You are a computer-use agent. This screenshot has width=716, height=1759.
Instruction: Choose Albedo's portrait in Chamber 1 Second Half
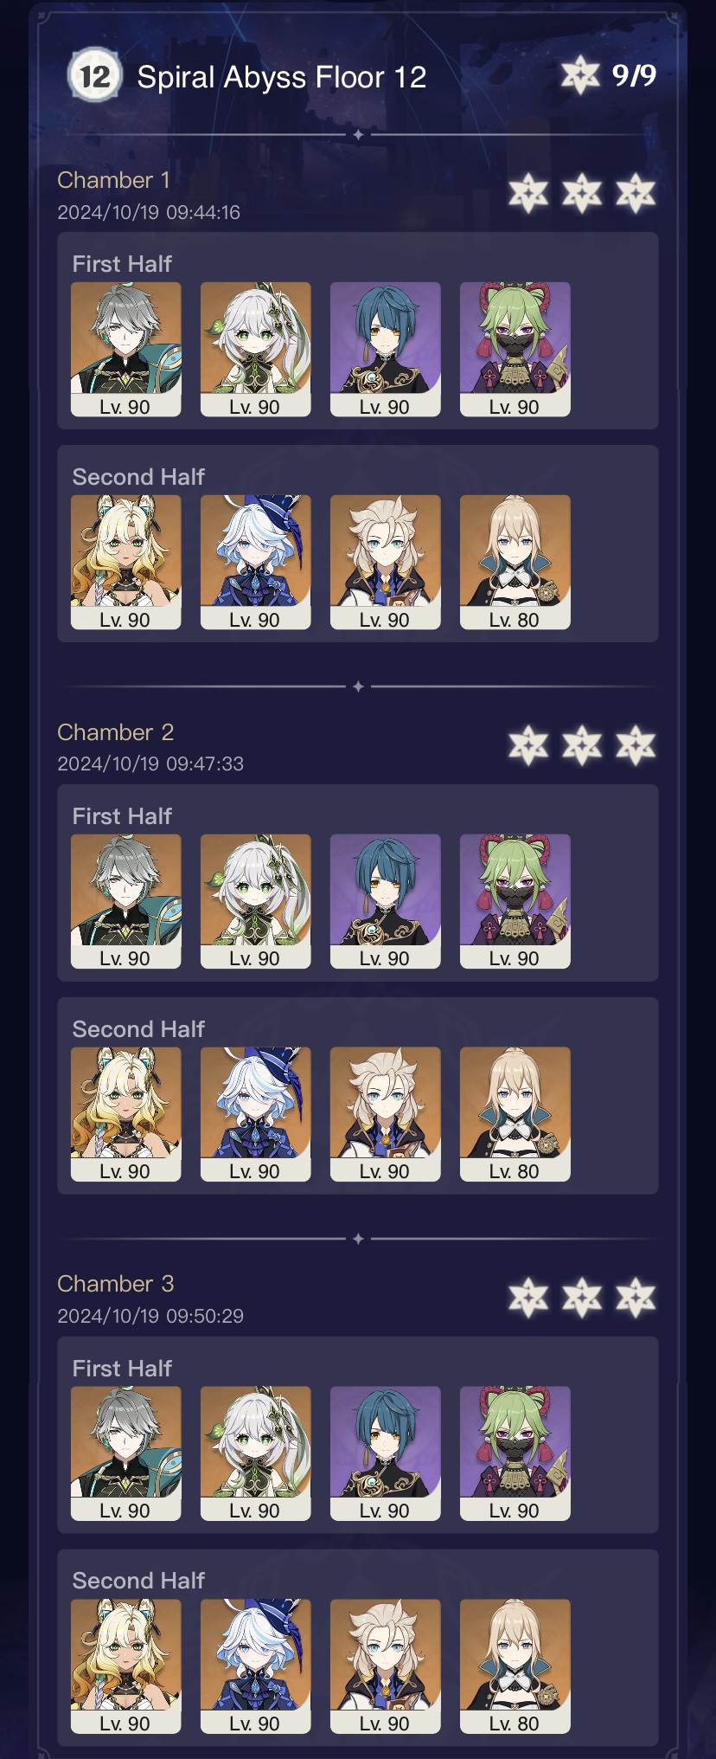(386, 562)
